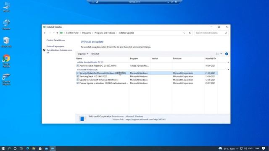Click Programs and Features breadcrumb
The image size is (269, 151).
(105, 33)
